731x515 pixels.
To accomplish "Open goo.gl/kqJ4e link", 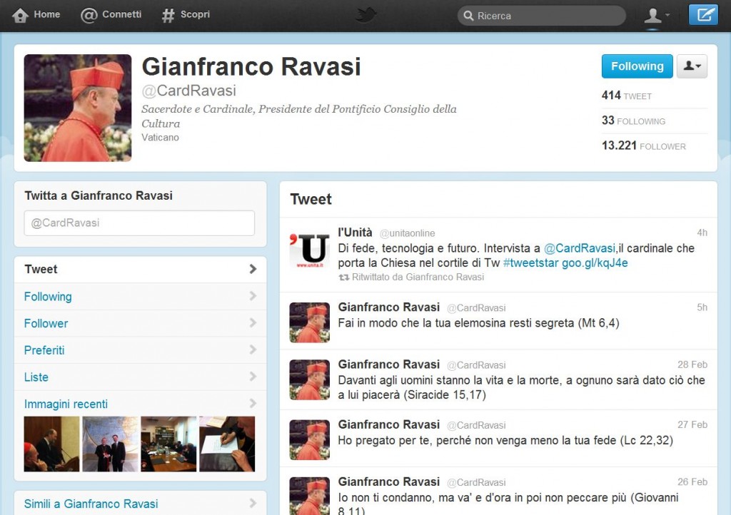I will pos(595,263).
